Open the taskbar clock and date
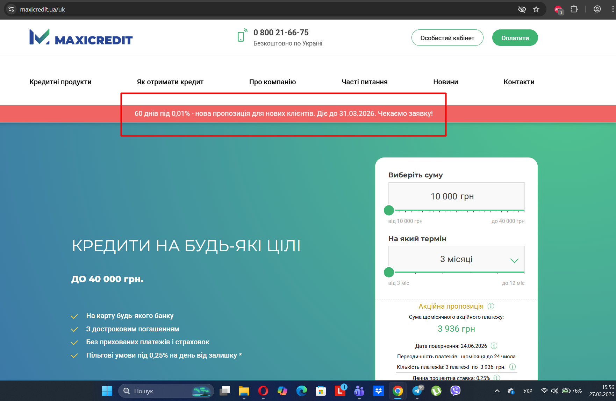Viewport: 616px width, 401px height. [x=601, y=391]
